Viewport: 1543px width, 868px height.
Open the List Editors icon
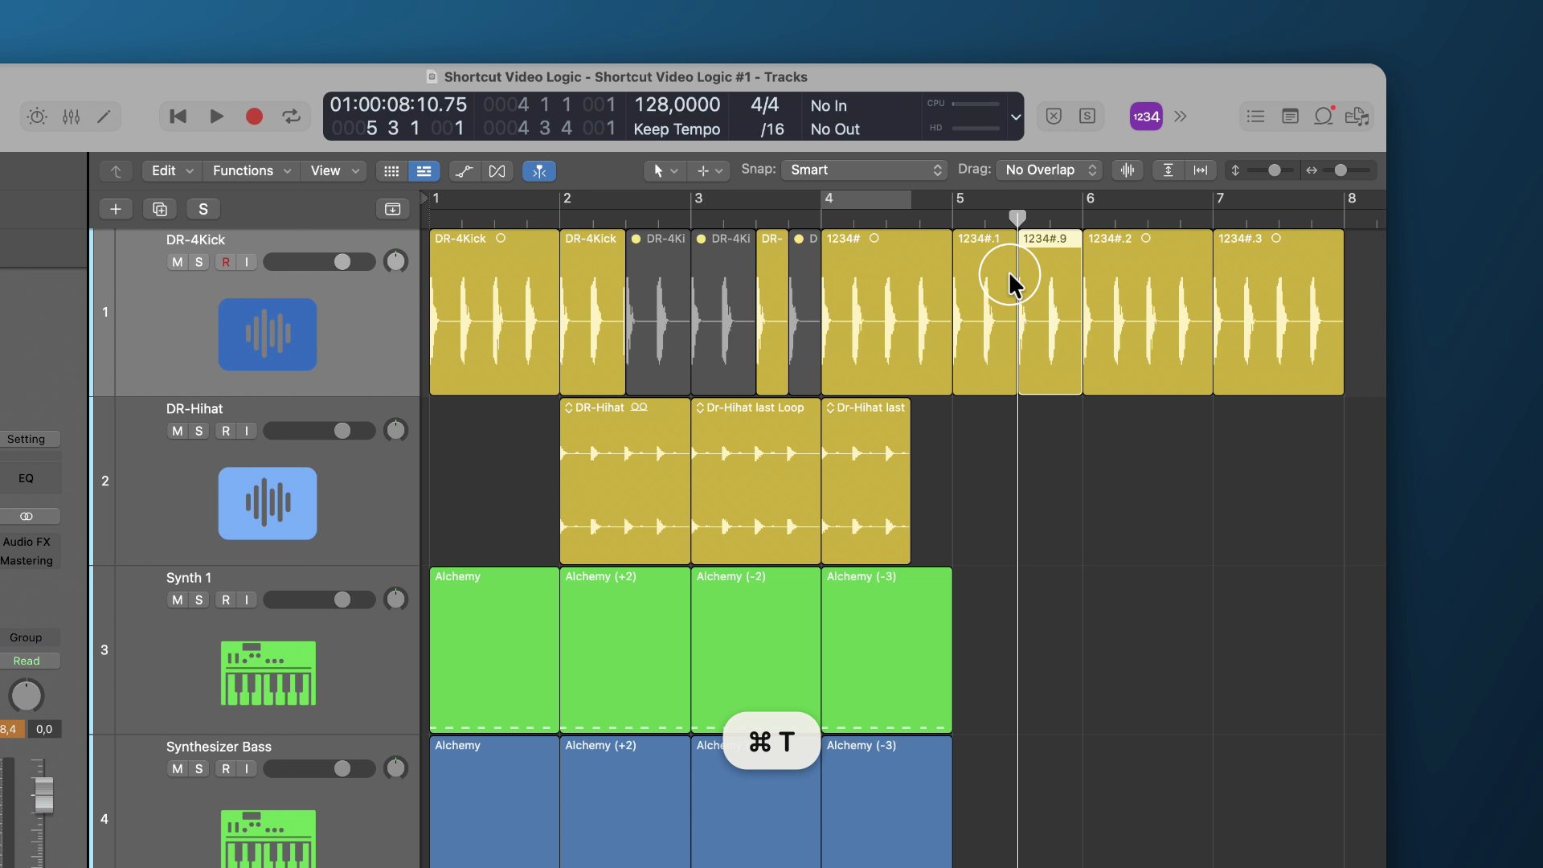(1255, 117)
